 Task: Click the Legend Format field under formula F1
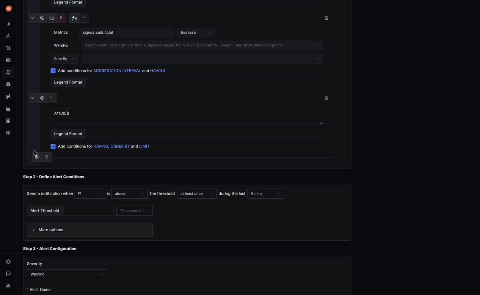click(204, 133)
